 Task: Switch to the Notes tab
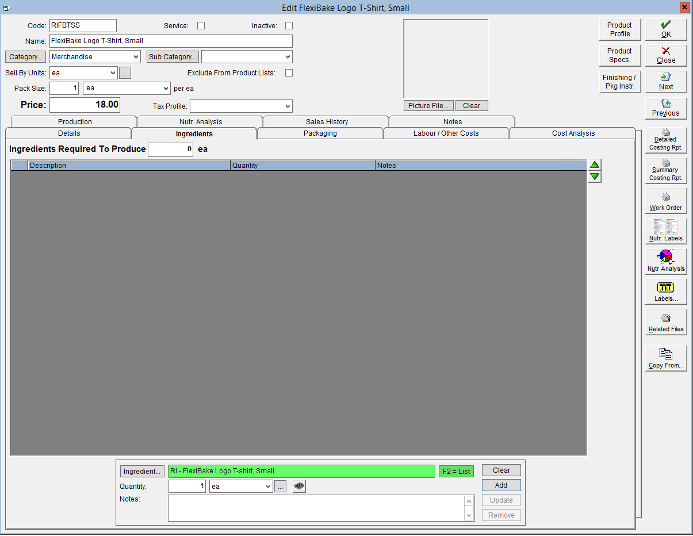453,122
